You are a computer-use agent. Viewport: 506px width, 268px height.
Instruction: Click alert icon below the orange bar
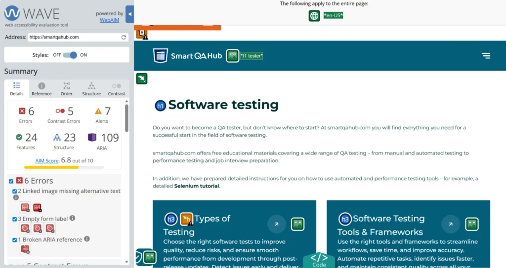click(x=142, y=35)
